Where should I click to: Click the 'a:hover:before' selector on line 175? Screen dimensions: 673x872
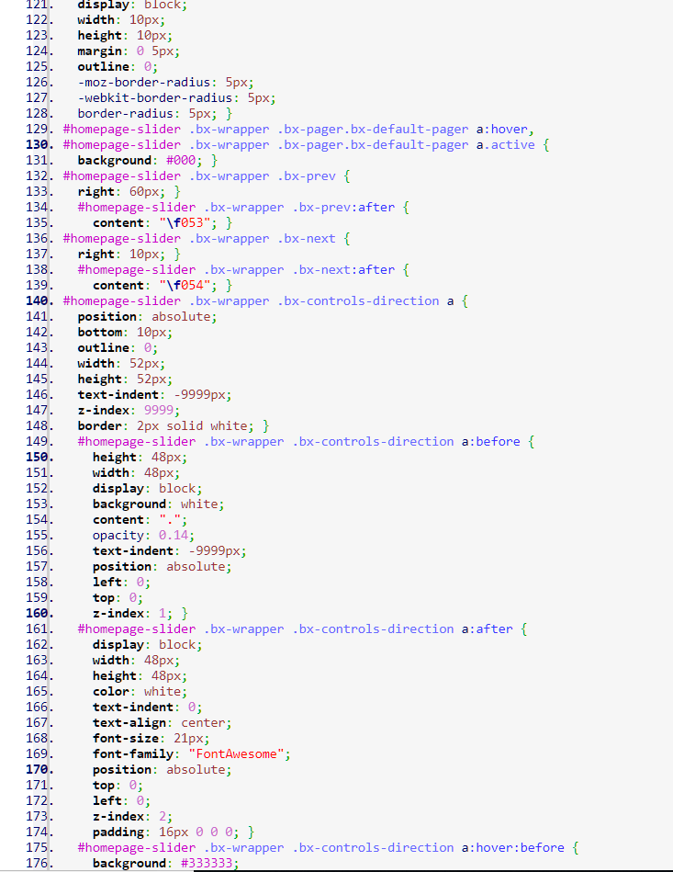pos(513,848)
